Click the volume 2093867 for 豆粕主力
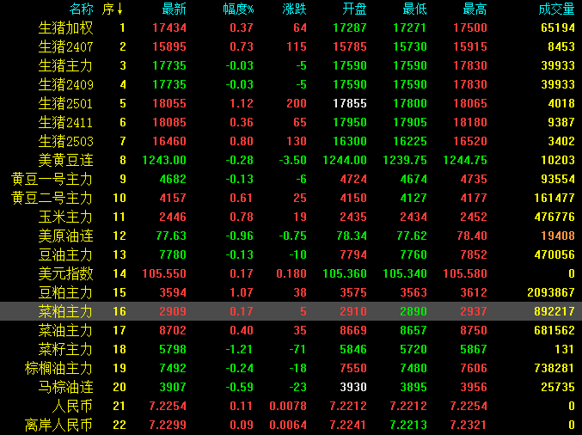This screenshot has height=435, width=582. tap(551, 293)
